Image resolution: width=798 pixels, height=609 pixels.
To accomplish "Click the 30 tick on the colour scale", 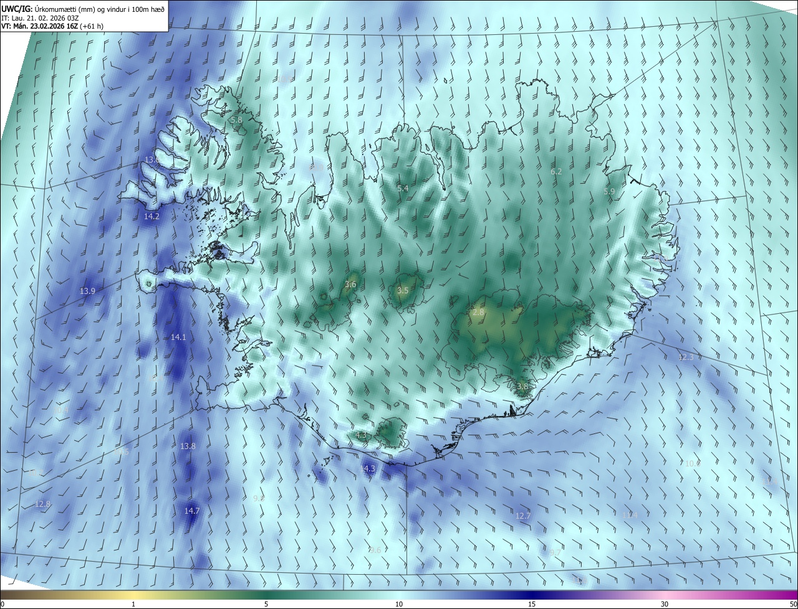I will tap(665, 604).
